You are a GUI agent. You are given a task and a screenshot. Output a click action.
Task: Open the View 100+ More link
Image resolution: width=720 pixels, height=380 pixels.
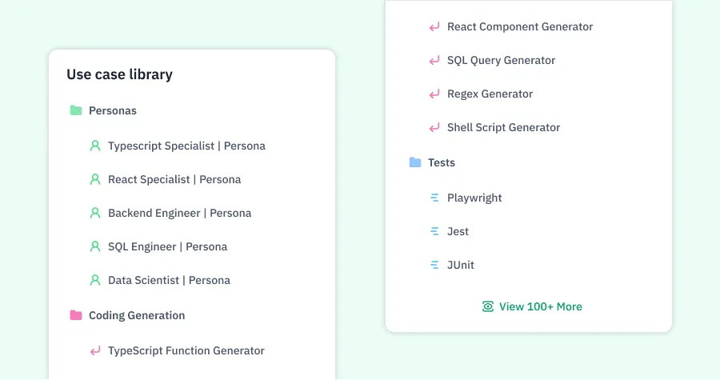coord(540,306)
